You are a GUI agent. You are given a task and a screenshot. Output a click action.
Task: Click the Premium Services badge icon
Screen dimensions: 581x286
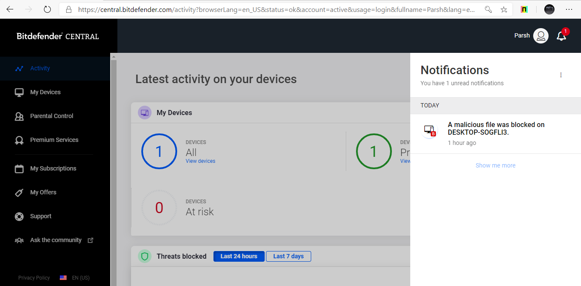point(19,140)
